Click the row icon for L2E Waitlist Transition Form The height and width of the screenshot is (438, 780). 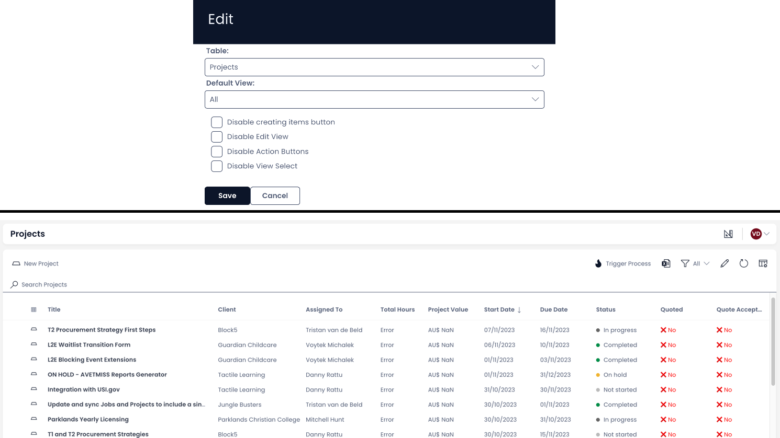(34, 344)
